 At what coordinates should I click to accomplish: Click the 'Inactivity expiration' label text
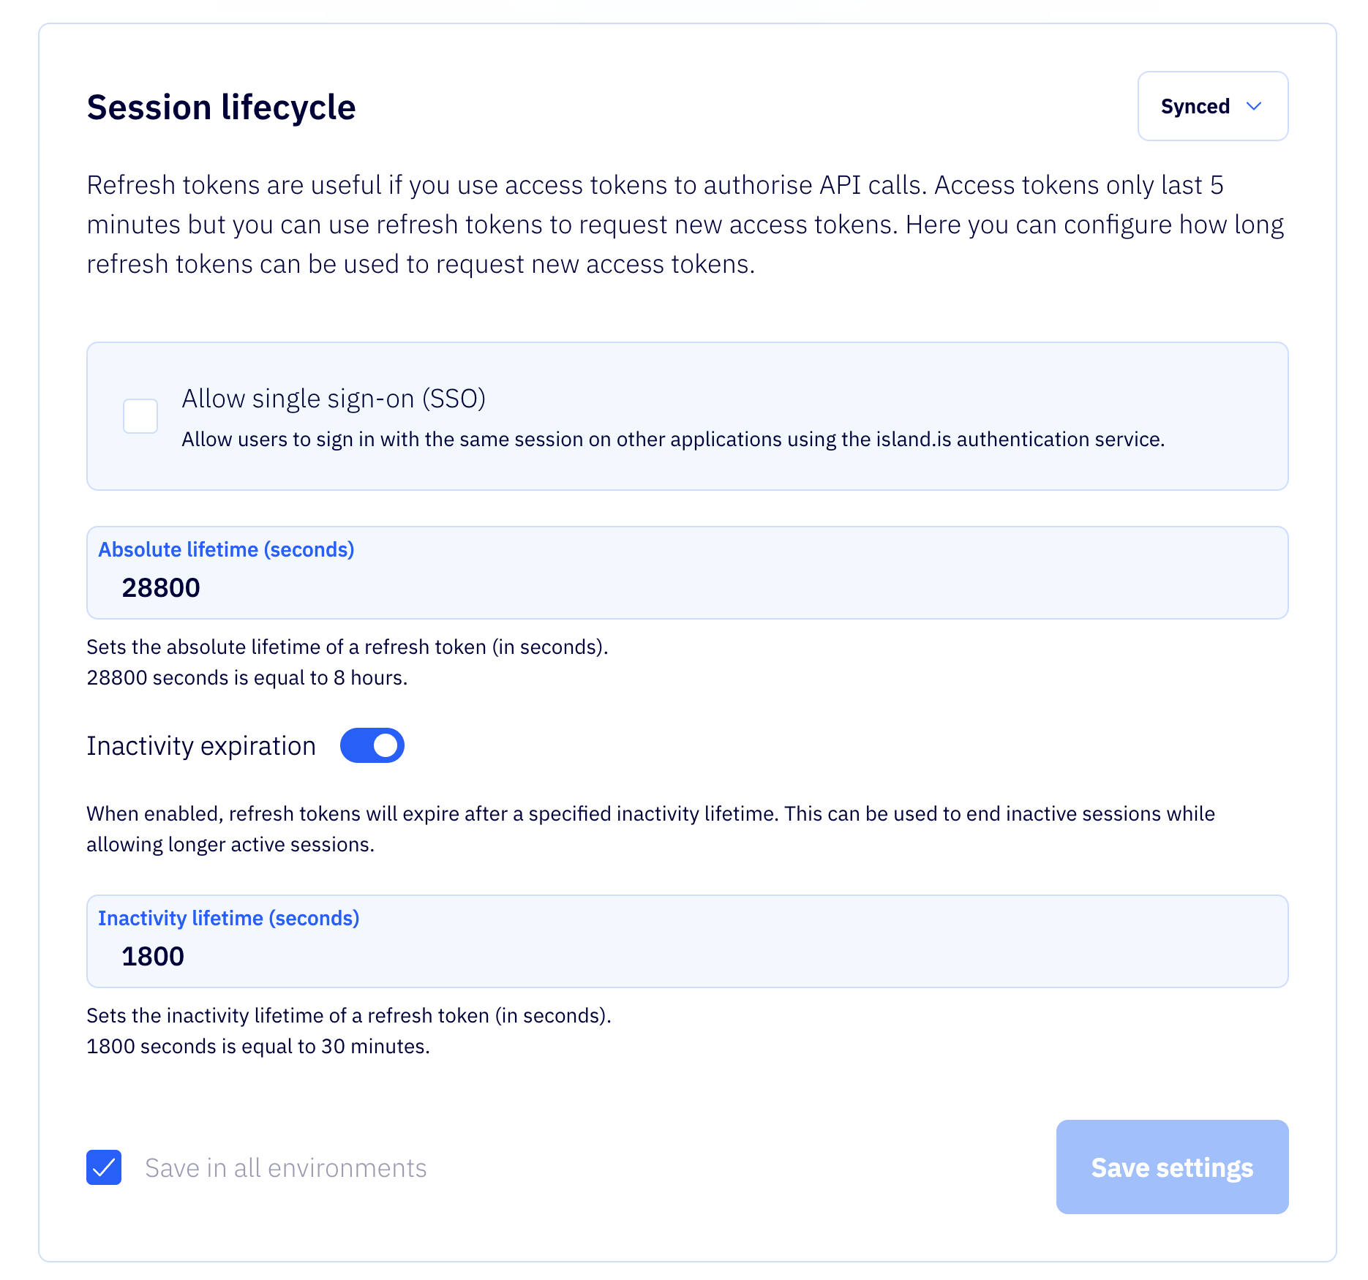[x=201, y=746]
